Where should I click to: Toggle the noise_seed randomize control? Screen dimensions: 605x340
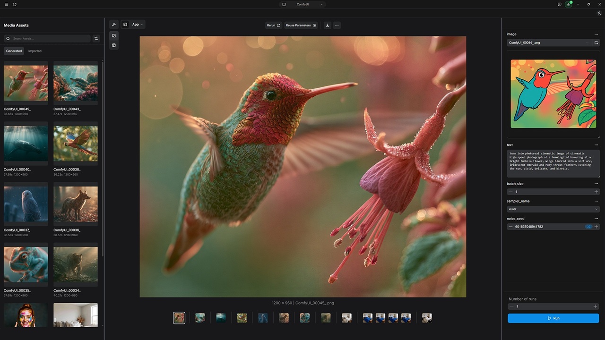pos(588,227)
